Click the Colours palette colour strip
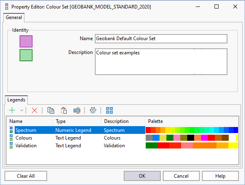The image size is (245, 185). coord(192,138)
